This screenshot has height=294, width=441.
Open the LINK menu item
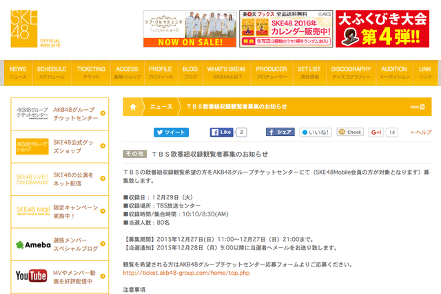pos(425,73)
